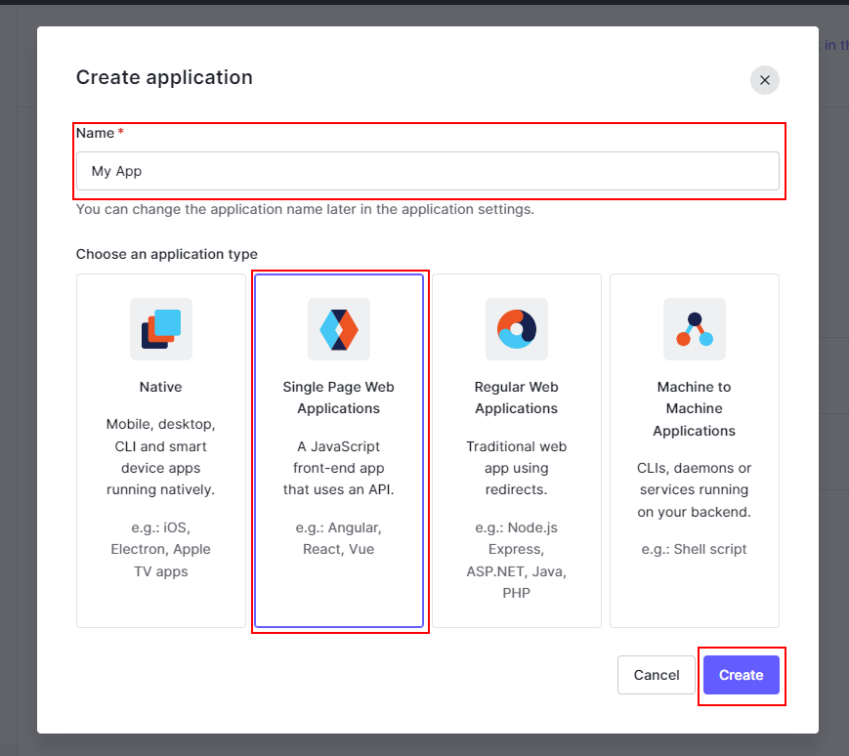Click the 'Choose an application type' heading
849x756 pixels.
(x=167, y=254)
